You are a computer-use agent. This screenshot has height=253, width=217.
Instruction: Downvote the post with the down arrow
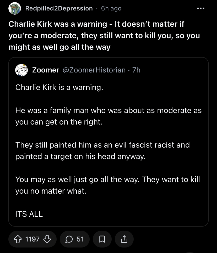point(47,239)
